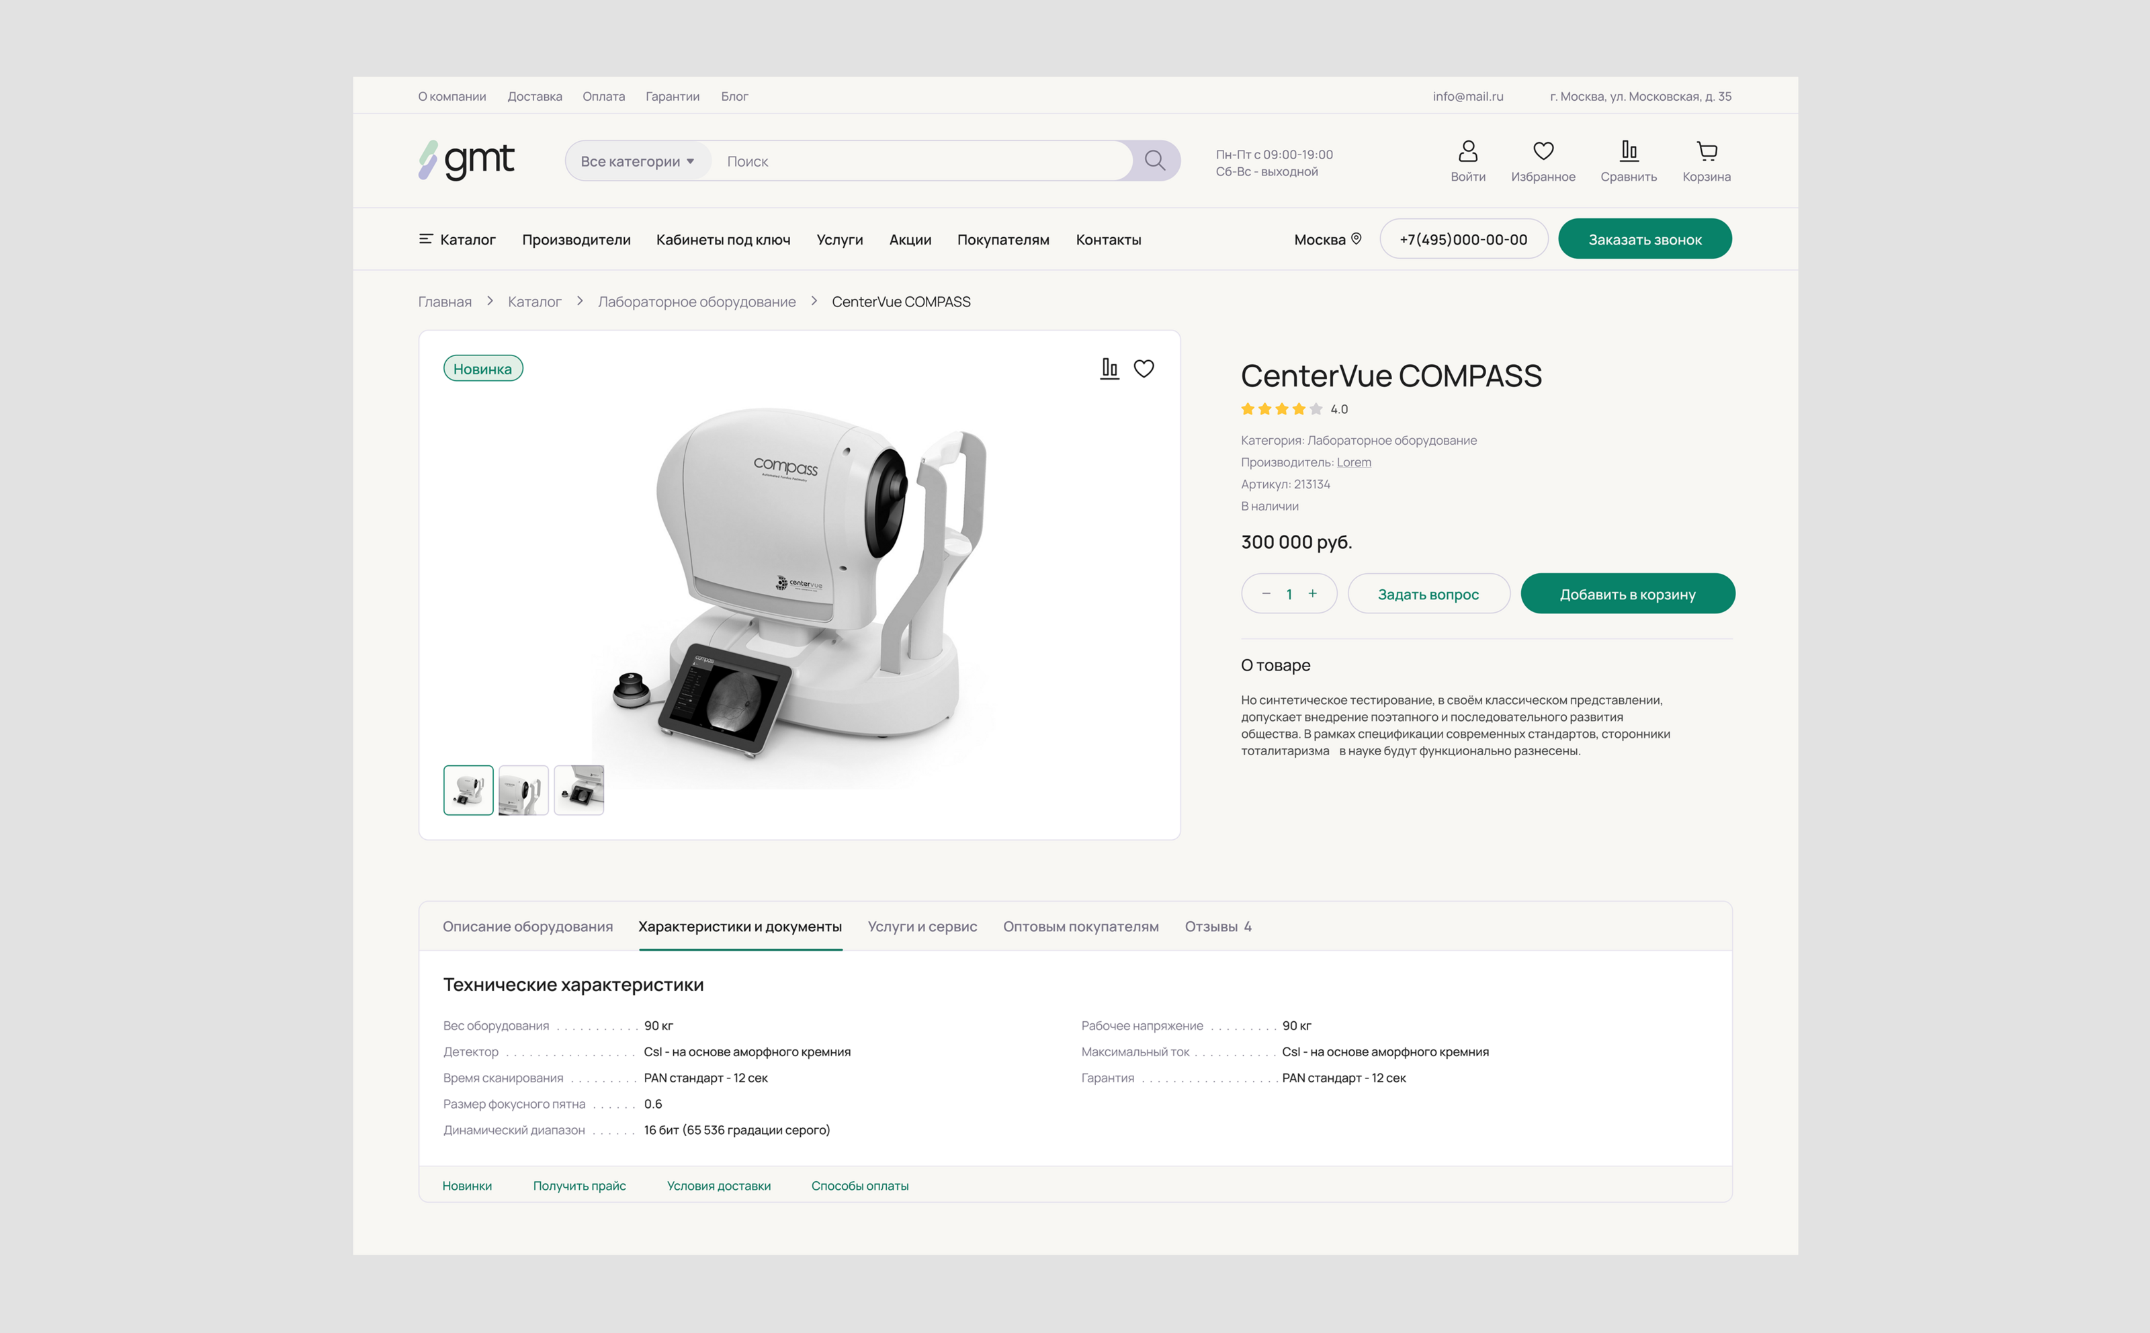Click the search magnifier icon
The image size is (2150, 1333).
[1154, 161]
